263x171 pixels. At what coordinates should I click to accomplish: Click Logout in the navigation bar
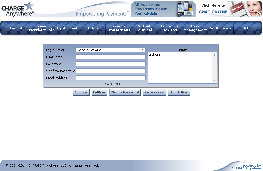16,28
